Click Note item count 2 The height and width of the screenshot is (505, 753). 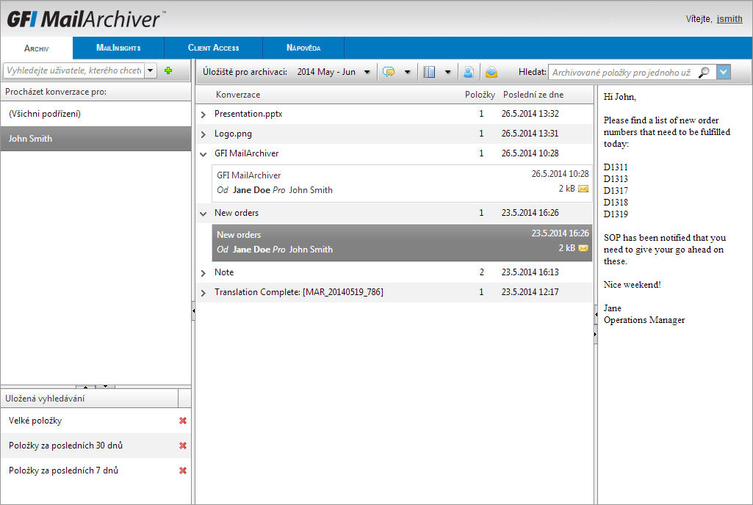point(481,272)
